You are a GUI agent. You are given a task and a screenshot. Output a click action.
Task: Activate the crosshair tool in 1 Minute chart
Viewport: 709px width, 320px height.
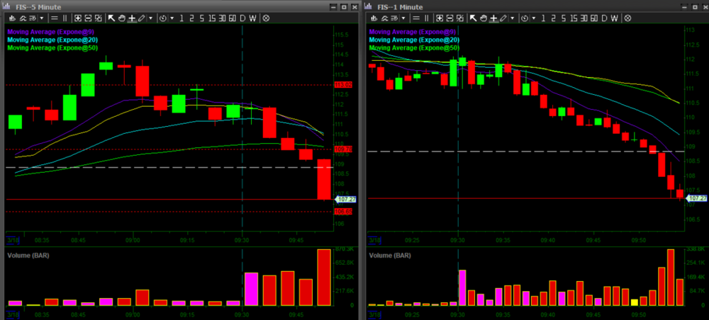[494, 18]
